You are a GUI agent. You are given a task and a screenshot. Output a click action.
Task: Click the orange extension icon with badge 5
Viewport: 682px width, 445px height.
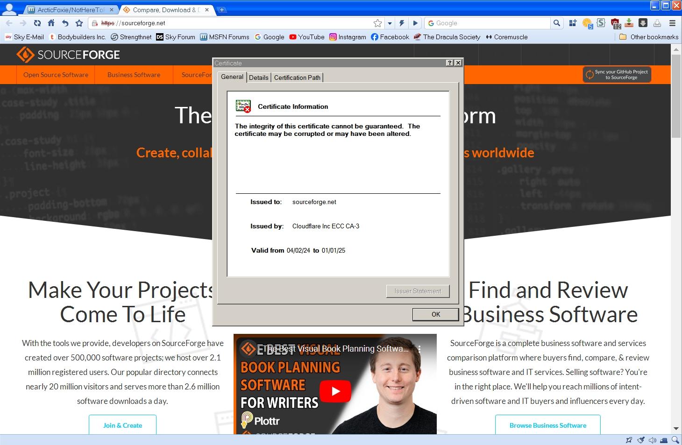click(x=587, y=23)
